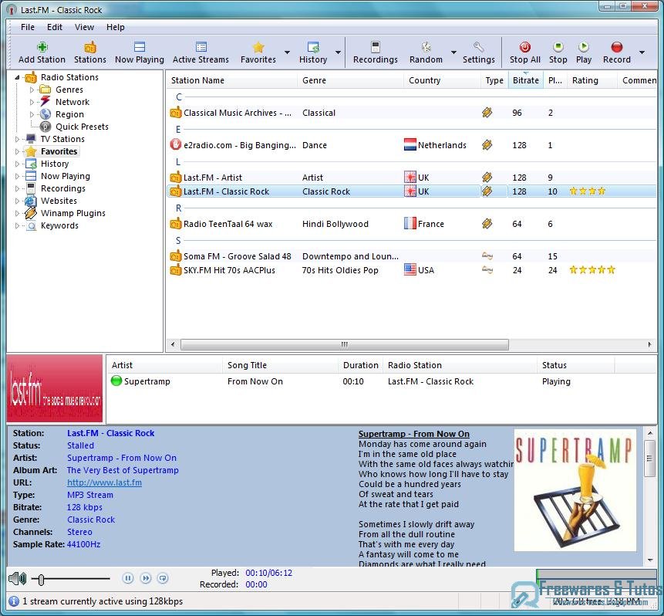
Task: Mute audio with the speaker icon
Action: pyautogui.click(x=16, y=577)
